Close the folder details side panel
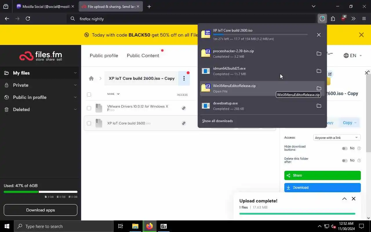Screen dimensions: 371x232 click(366, 73)
